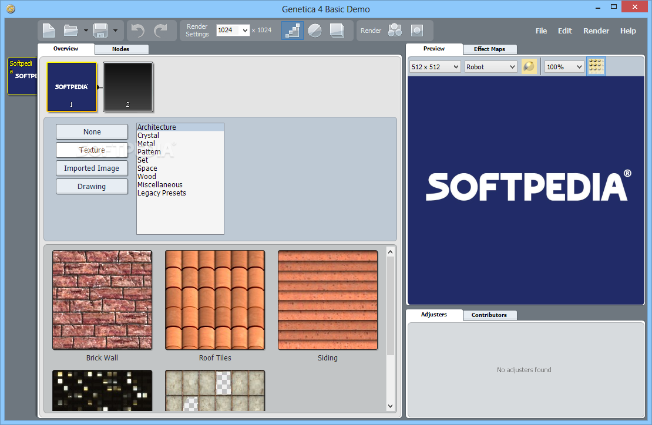This screenshot has width=652, height=425.
Task: Choose the Roof Tiles texture preset
Action: tap(215, 300)
